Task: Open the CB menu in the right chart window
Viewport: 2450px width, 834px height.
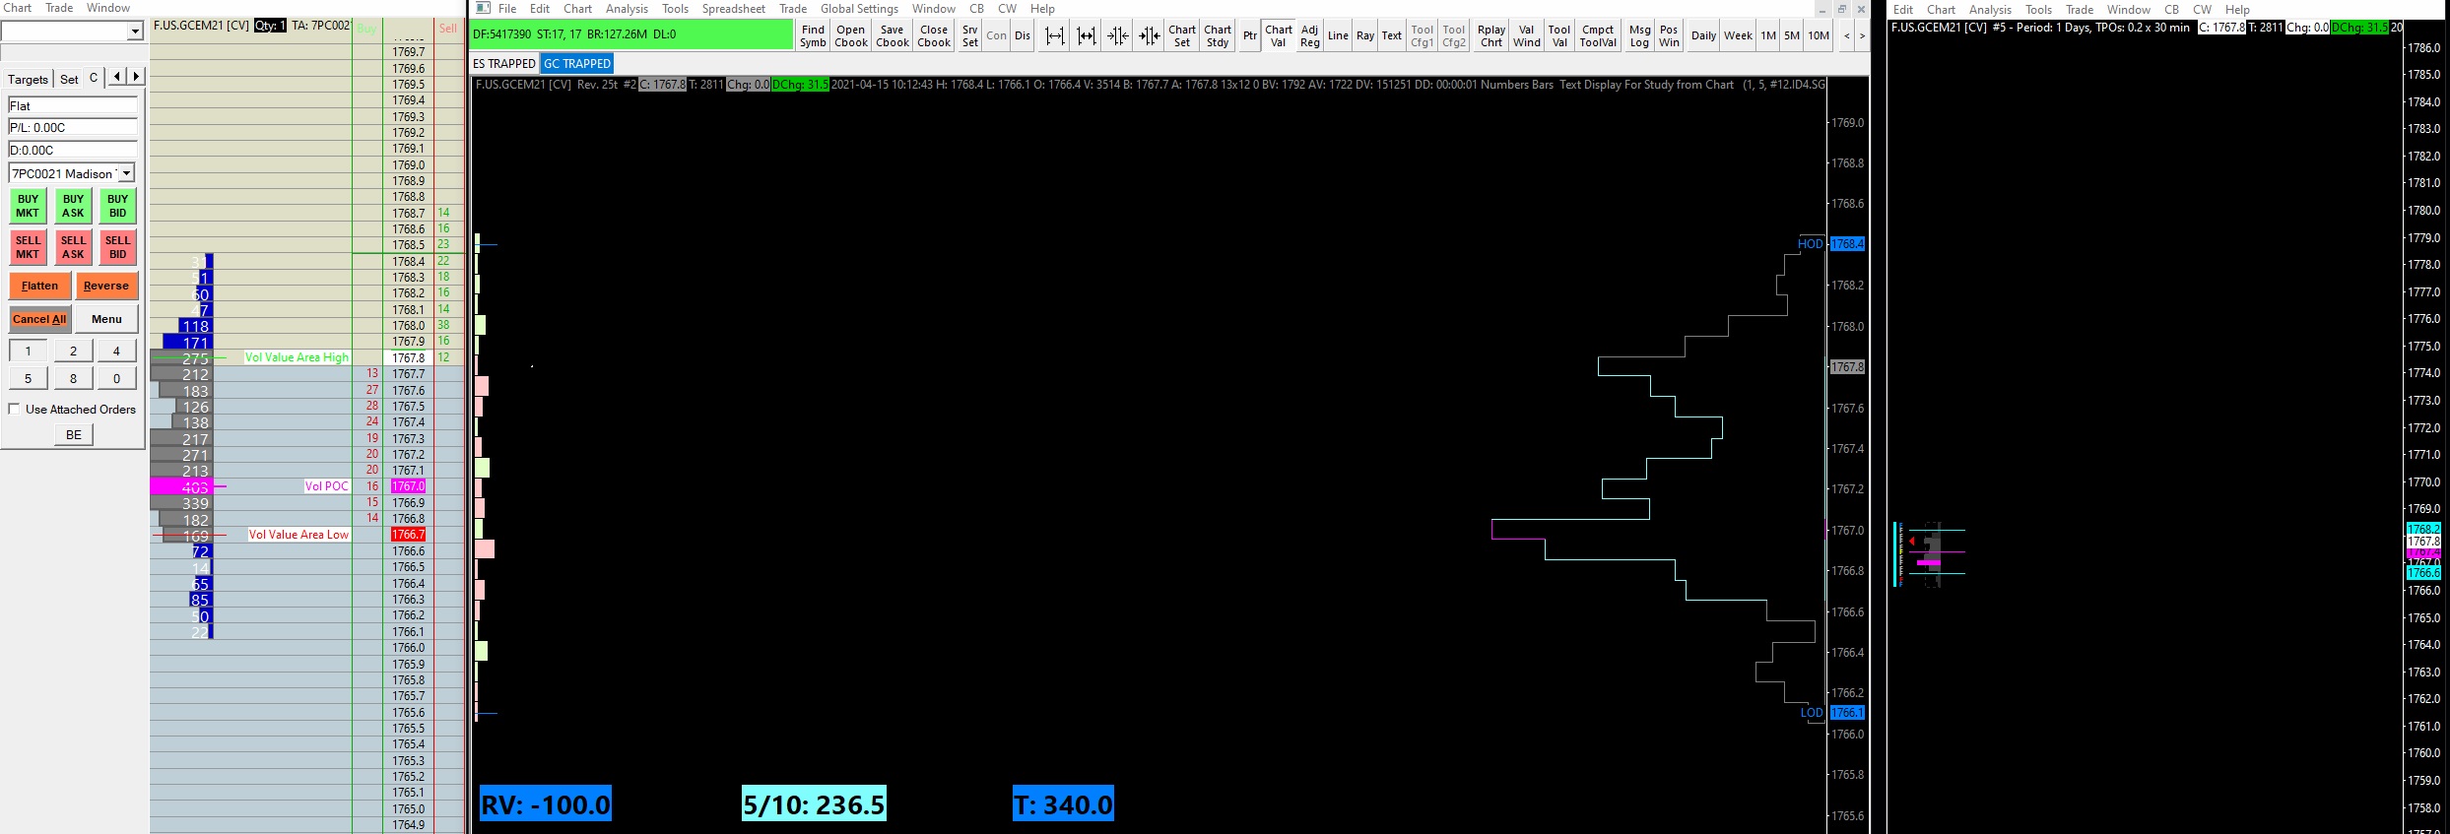Action: [x=2171, y=10]
